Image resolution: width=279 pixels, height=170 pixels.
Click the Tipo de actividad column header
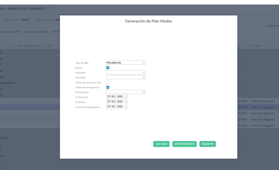pos(27,46)
